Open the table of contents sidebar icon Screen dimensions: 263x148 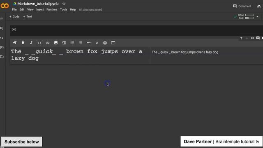click(x=2, y=19)
